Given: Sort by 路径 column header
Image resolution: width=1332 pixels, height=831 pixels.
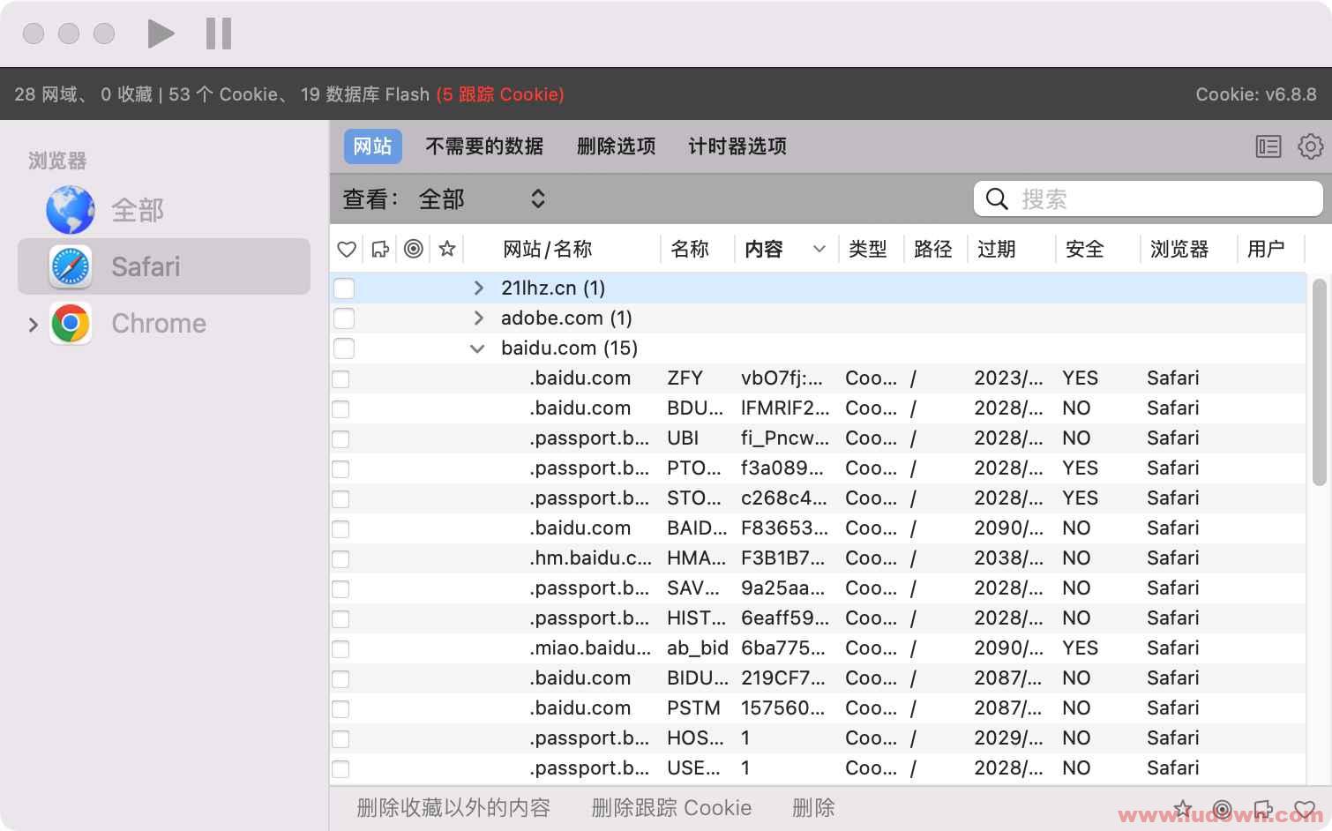Looking at the screenshot, I should tap(932, 250).
